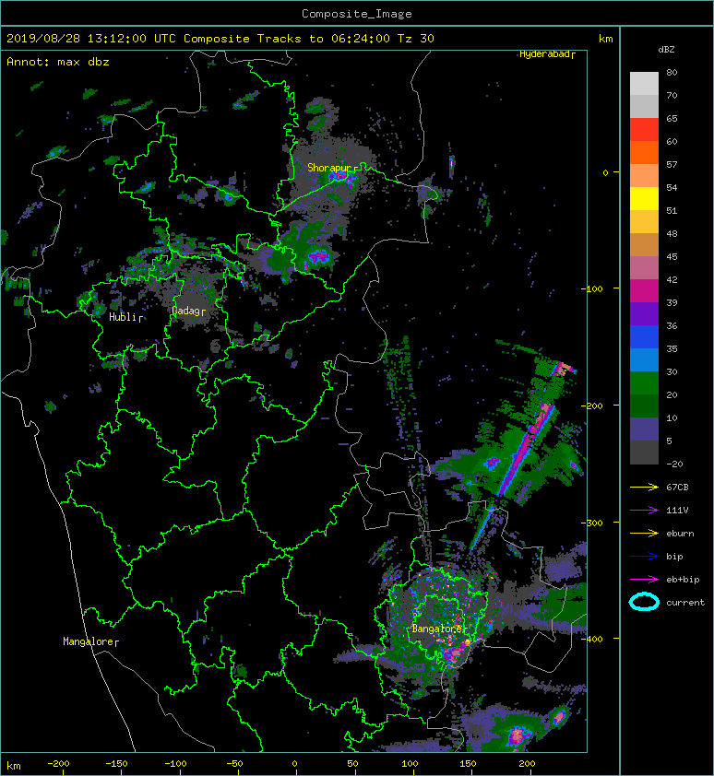This screenshot has width=714, height=776.
Task: Click the eb+bip legend label
Action: (x=683, y=580)
